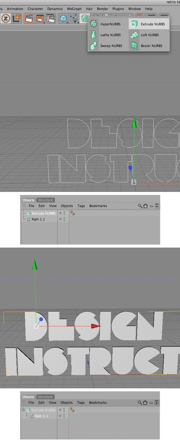Open Bookmarks menu in flat-hierarchy Objects panel
The height and width of the screenshot is (444, 180).
(x=98, y=206)
